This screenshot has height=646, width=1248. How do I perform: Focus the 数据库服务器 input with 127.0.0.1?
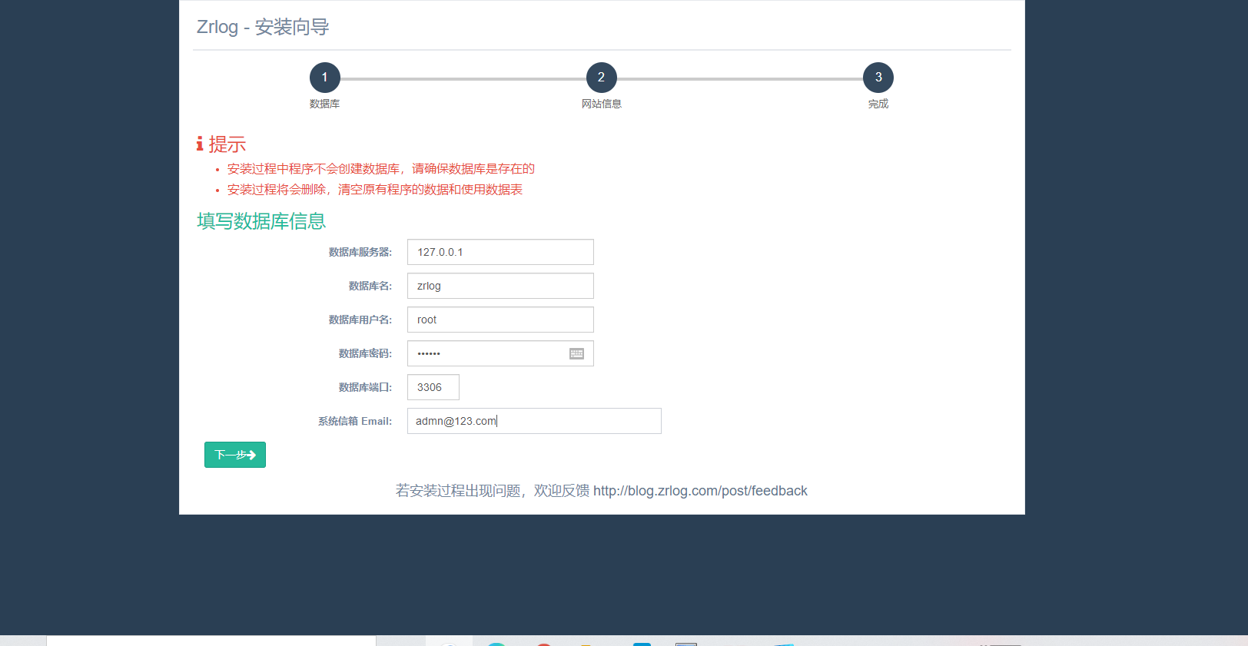pos(500,252)
